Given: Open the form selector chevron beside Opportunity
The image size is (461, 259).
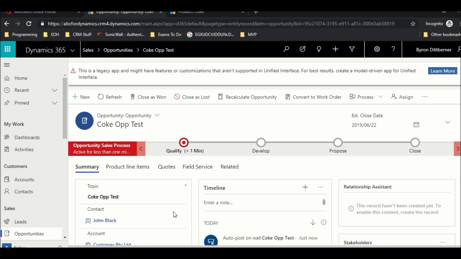Looking at the screenshot, I should click(157, 115).
